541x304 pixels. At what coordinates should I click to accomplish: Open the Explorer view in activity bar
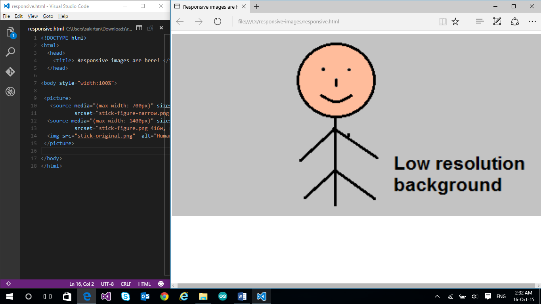coord(10,33)
